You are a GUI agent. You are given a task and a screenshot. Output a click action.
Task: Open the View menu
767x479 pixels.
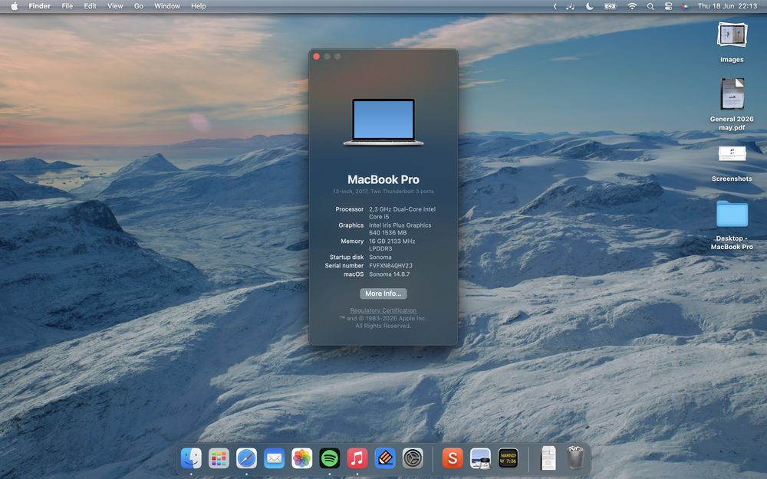click(x=115, y=6)
